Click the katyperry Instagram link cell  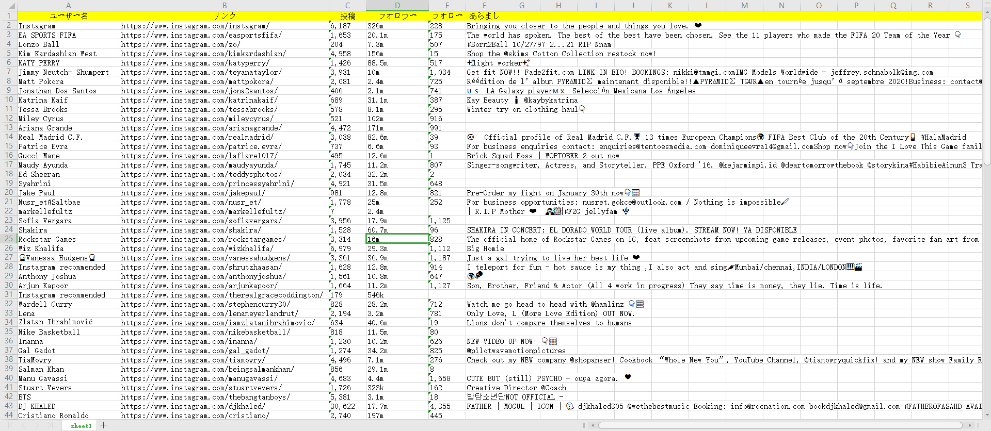[x=225, y=62]
